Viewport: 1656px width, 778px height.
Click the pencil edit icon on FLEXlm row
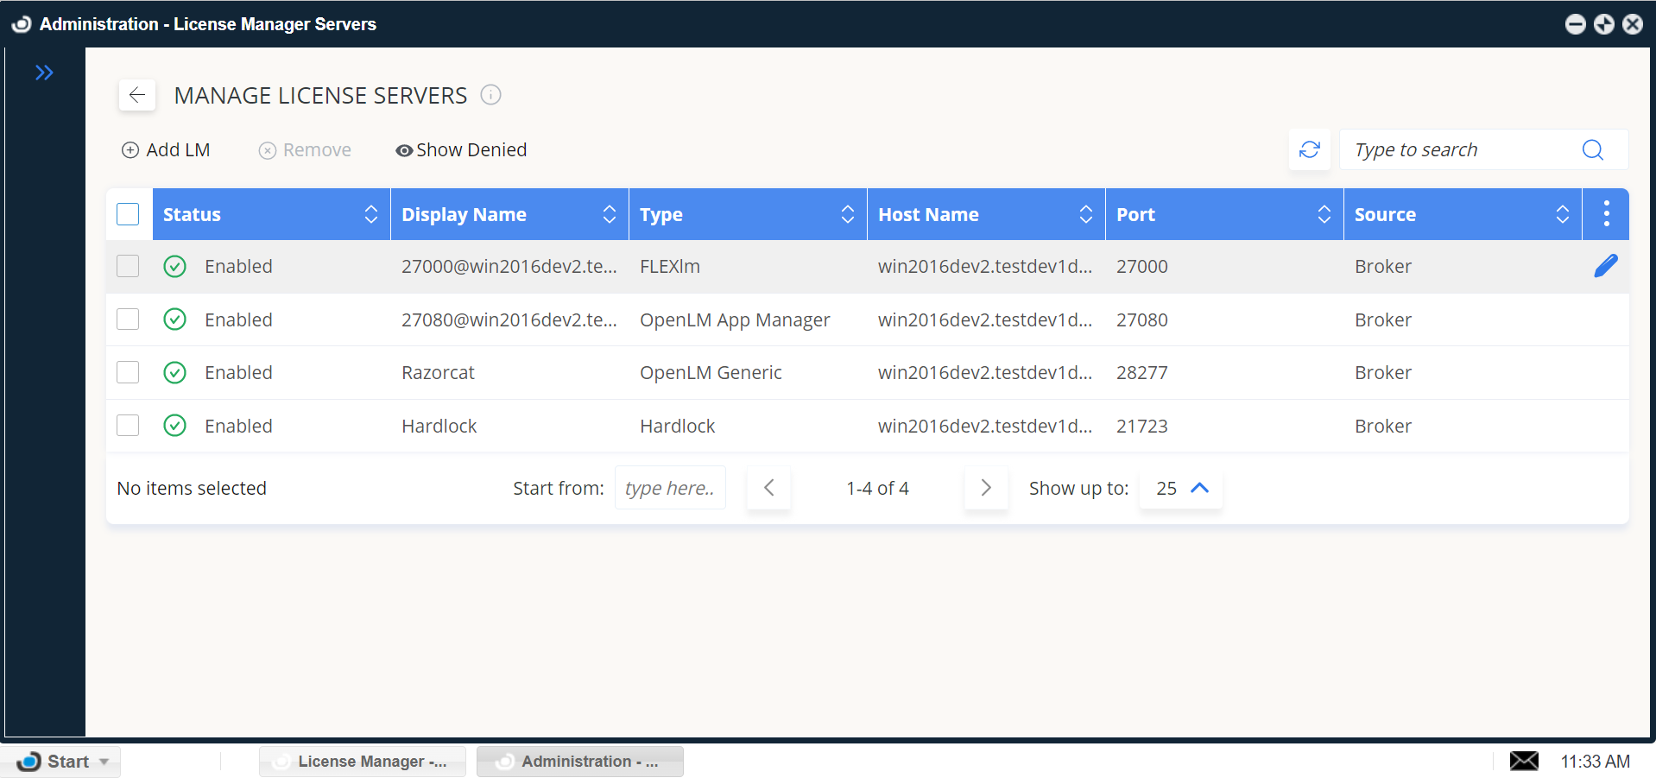click(x=1605, y=266)
